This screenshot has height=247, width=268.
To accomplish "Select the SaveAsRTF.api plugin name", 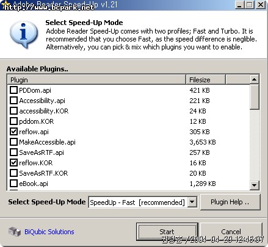I will coord(42,152).
